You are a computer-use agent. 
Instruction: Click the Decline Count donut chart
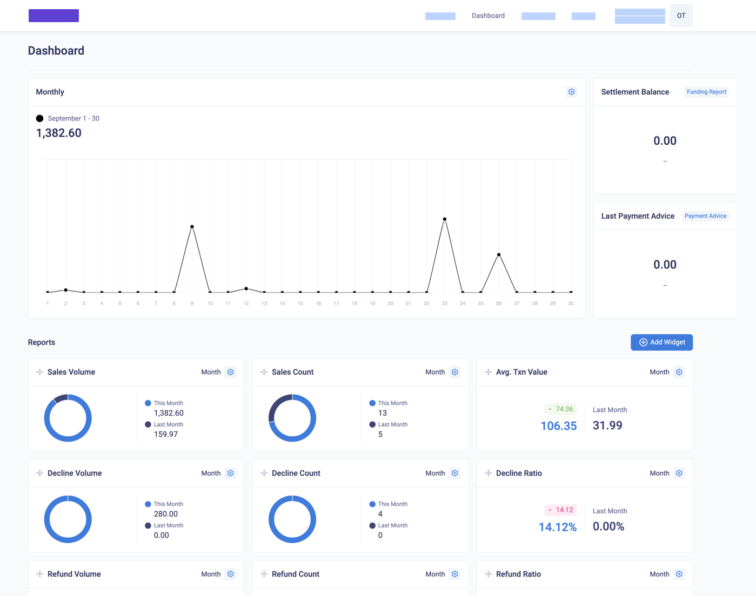(x=292, y=519)
